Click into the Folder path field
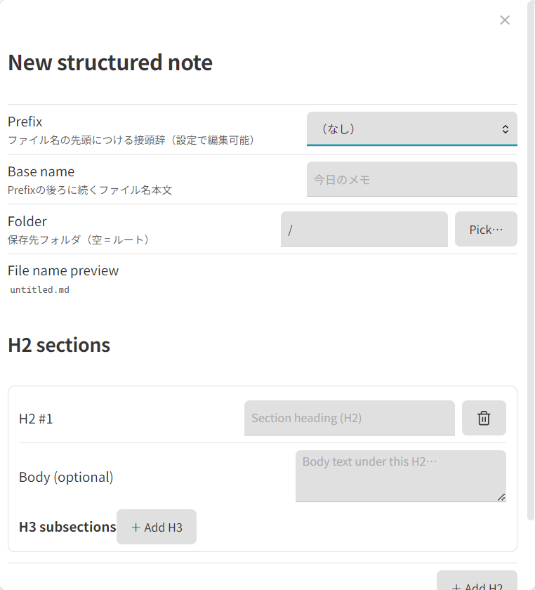The width and height of the screenshot is (535, 590). pos(364,229)
